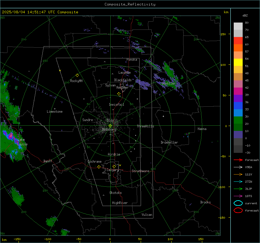
Task: Click the Vulcan town label
Action: [x=147, y=215]
